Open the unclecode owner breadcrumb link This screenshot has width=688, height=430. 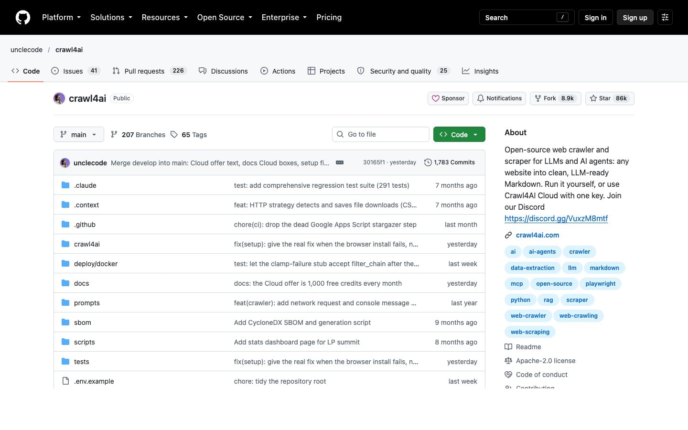click(27, 50)
